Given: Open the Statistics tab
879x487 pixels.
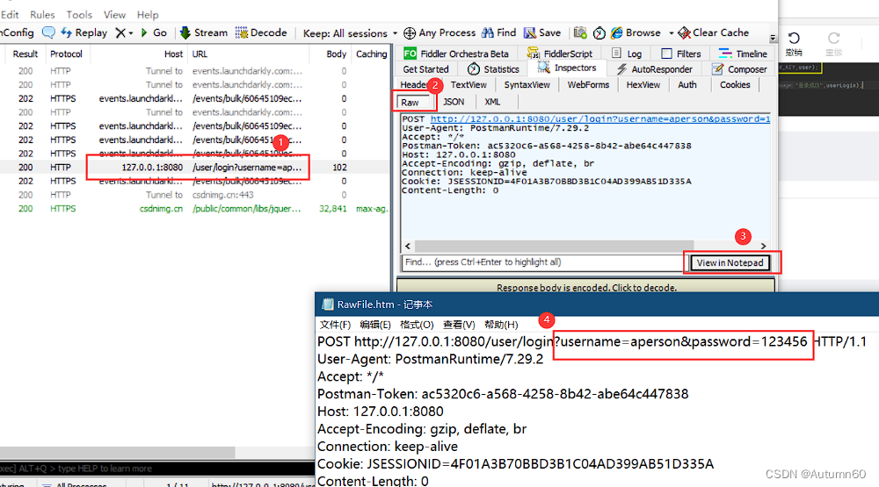Looking at the screenshot, I should click(x=493, y=69).
